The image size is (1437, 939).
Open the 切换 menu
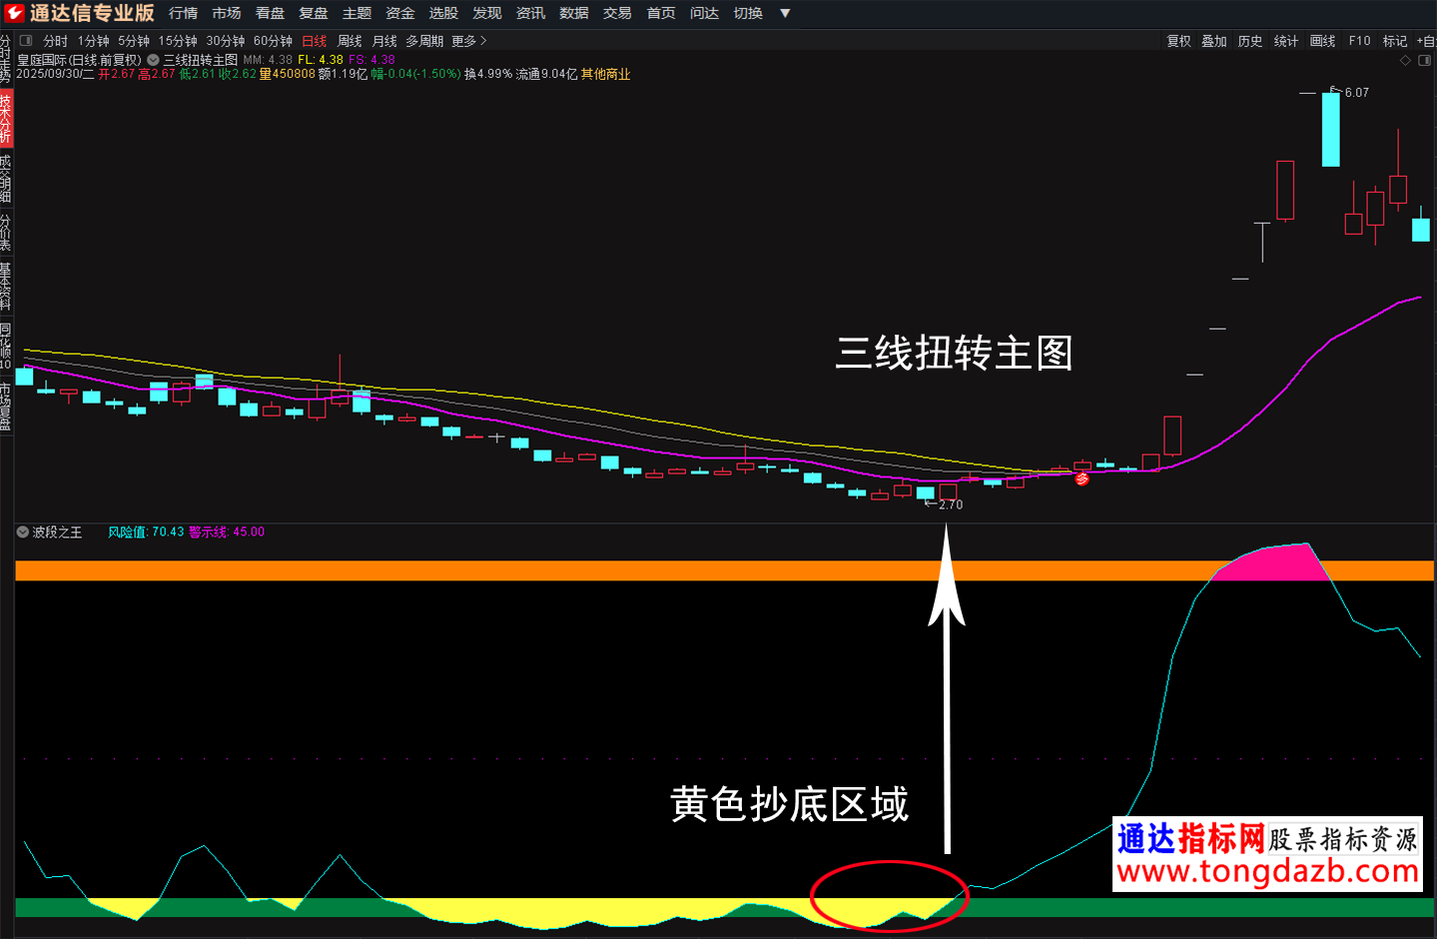[x=748, y=13]
